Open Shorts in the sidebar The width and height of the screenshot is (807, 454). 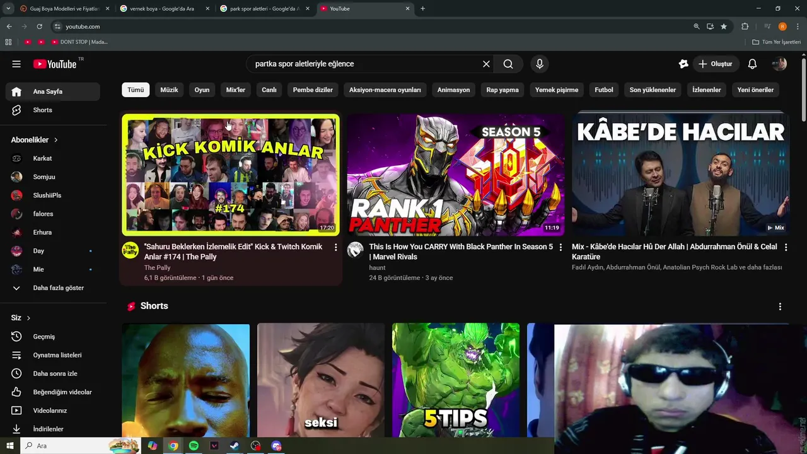pyautogui.click(x=53, y=110)
